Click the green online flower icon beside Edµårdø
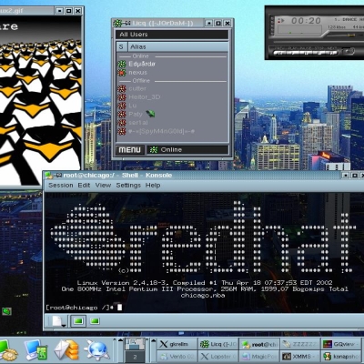364x364 pixels. [x=122, y=64]
